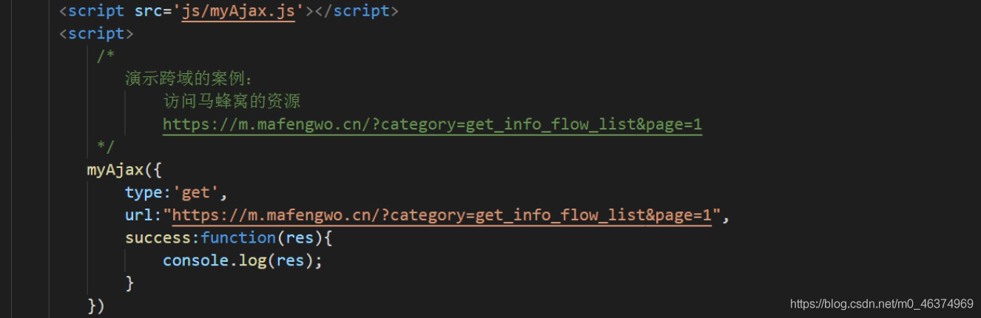981x318 pixels.
Task: Click the comment text 访问马蜂窝的资源
Action: [232, 101]
